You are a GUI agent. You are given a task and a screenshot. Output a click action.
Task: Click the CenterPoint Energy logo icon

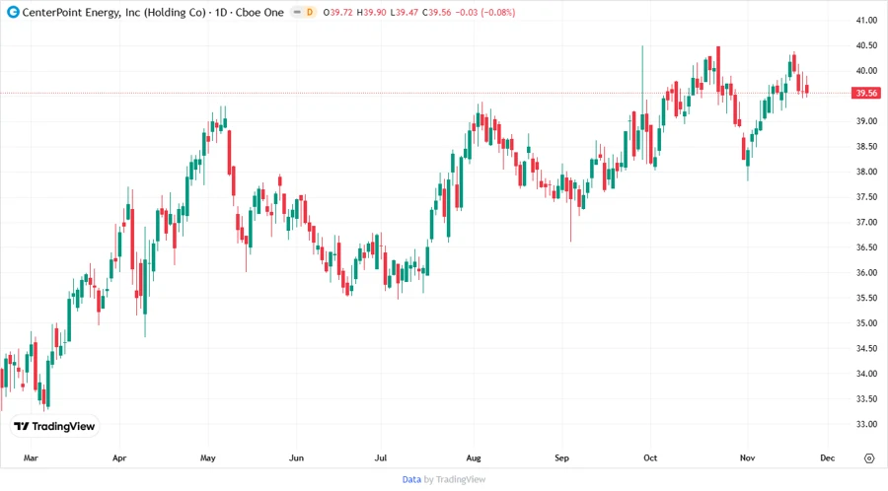[13, 12]
